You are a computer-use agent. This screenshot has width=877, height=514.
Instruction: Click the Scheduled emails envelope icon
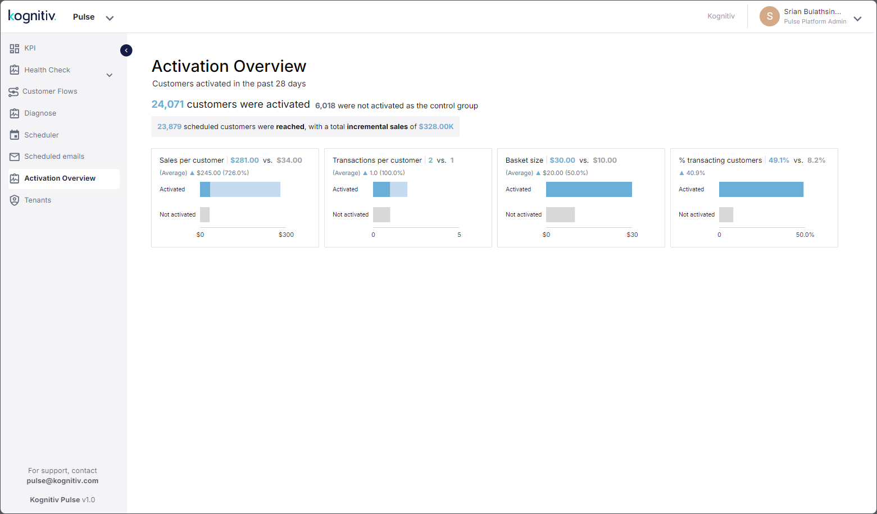15,157
